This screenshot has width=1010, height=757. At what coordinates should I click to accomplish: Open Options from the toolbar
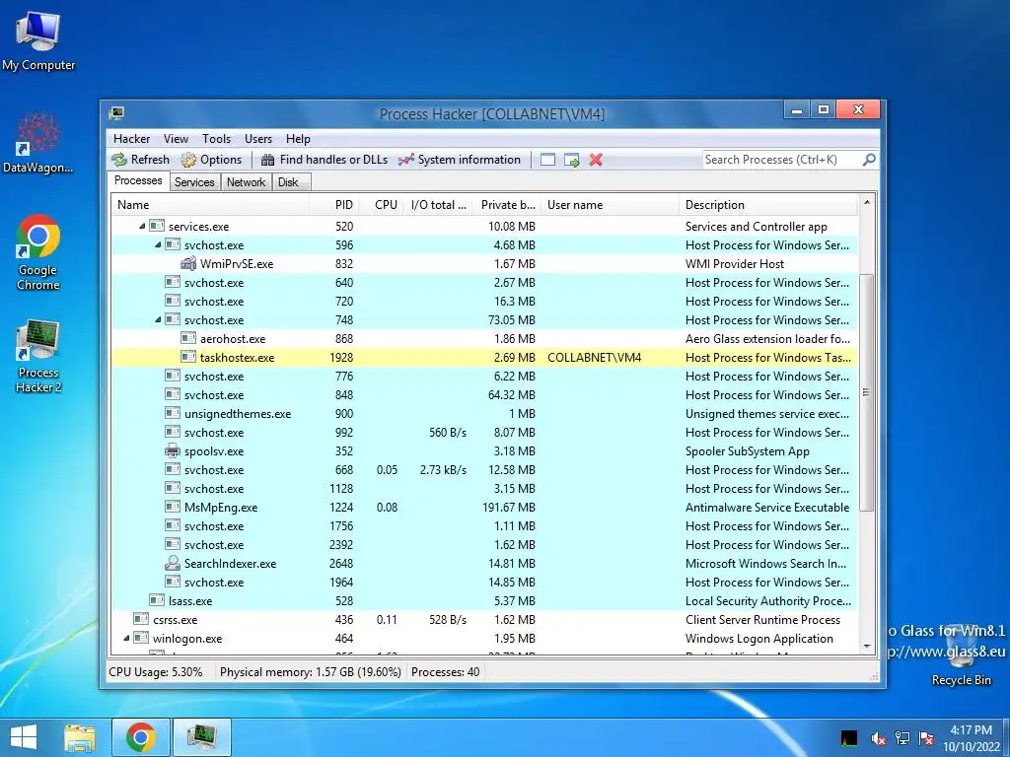point(211,160)
